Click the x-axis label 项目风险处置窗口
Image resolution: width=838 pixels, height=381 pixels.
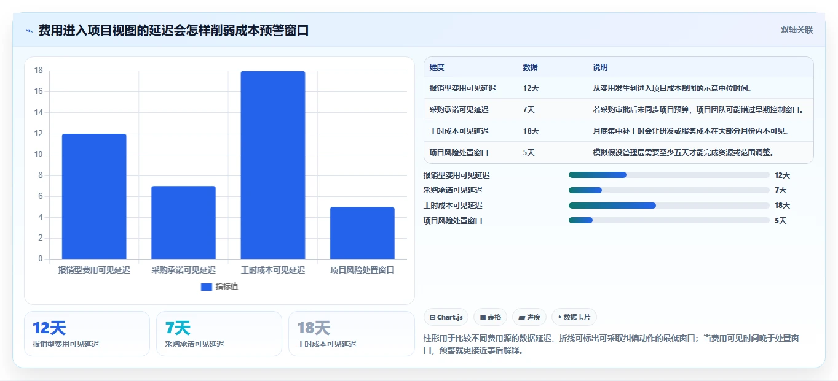pos(362,270)
